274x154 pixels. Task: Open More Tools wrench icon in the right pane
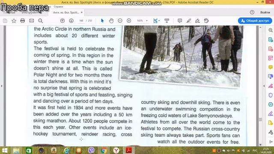pos(271,132)
